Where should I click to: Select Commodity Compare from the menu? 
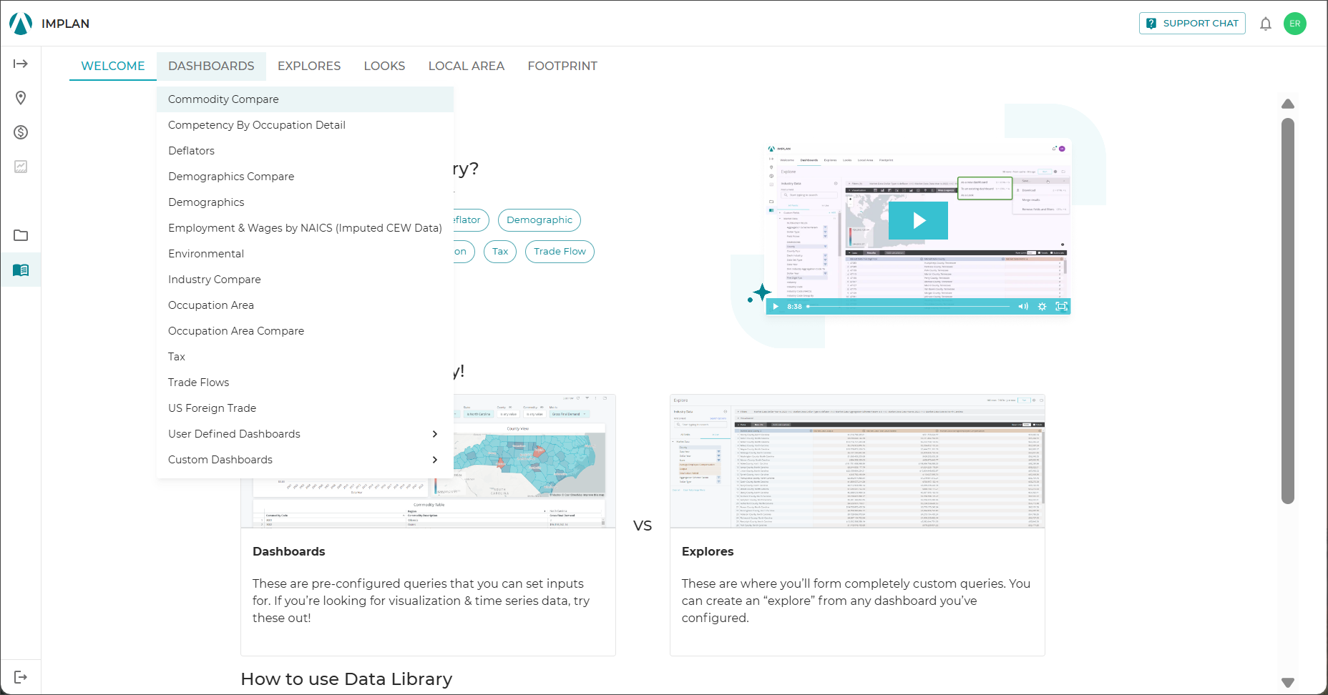point(305,99)
